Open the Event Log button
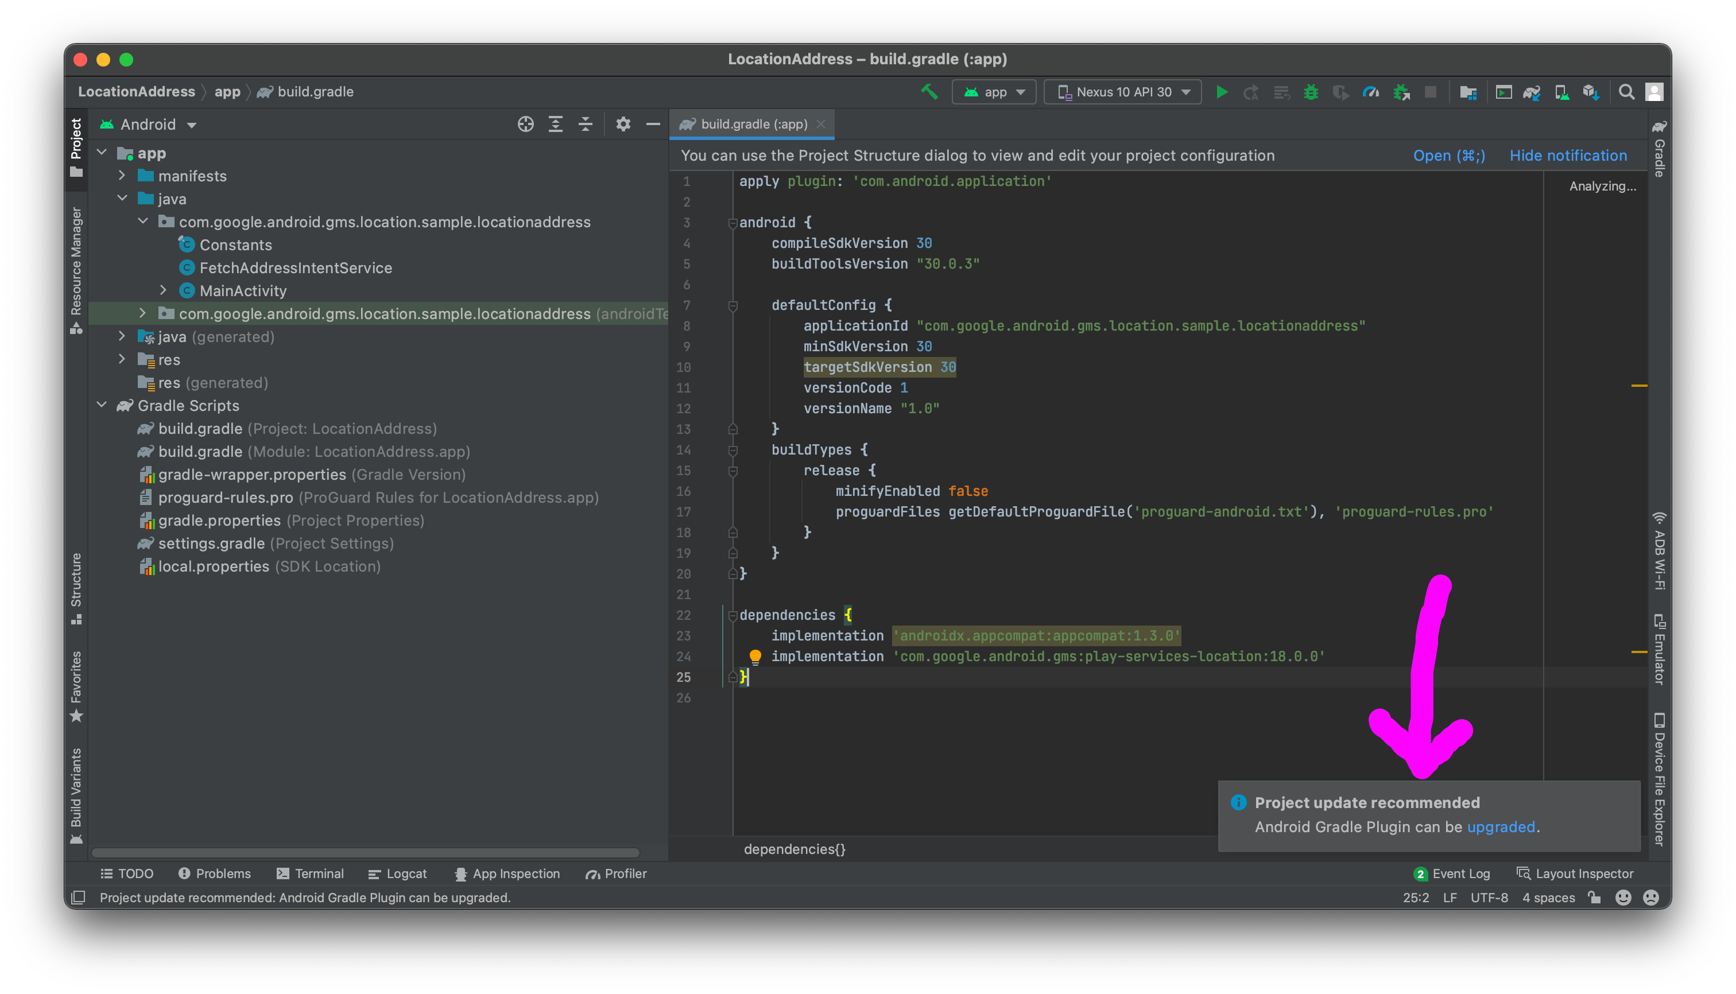The height and width of the screenshot is (994, 1736). (1452, 874)
